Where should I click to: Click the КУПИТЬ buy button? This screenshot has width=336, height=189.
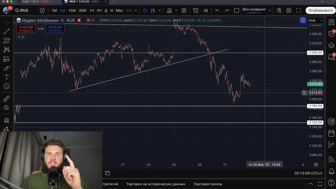coord(55,29)
